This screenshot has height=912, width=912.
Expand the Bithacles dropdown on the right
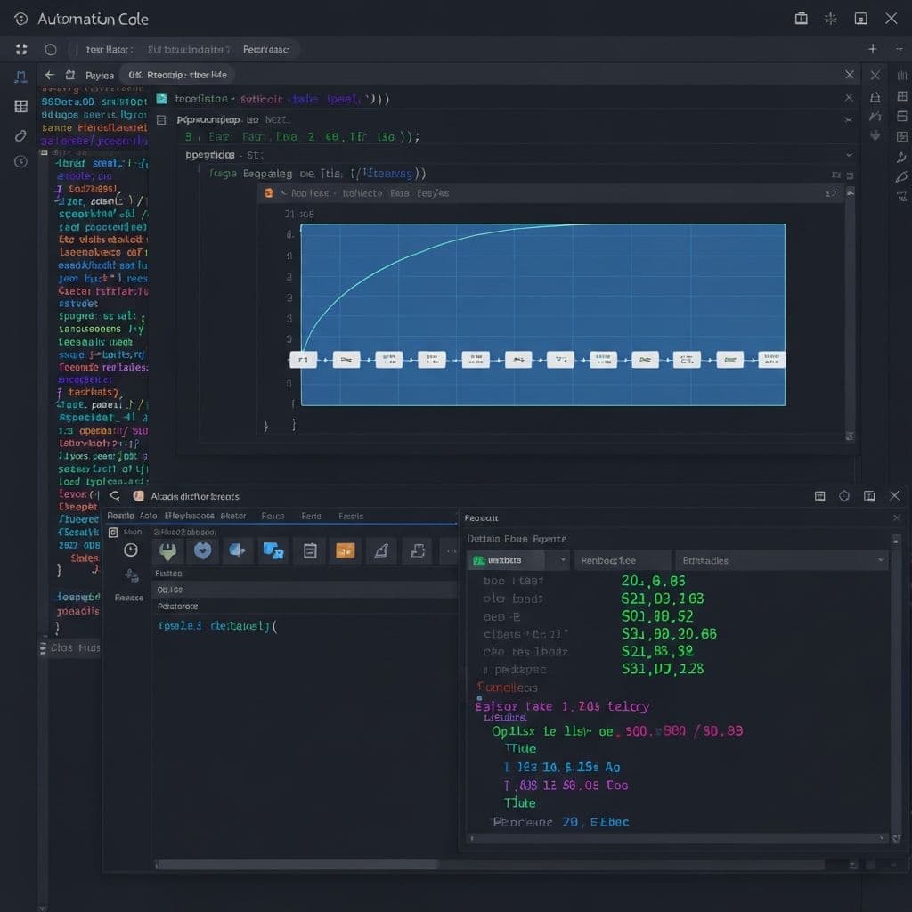[782, 560]
